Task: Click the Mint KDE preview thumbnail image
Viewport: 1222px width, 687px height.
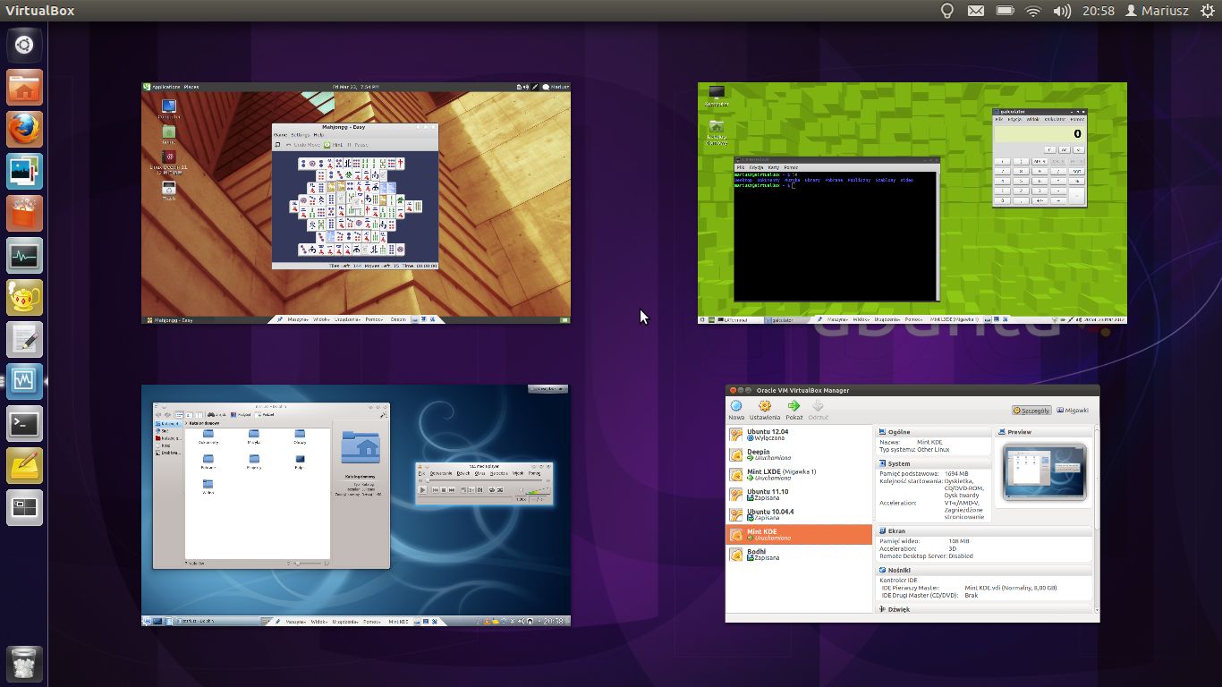Action: point(1044,472)
